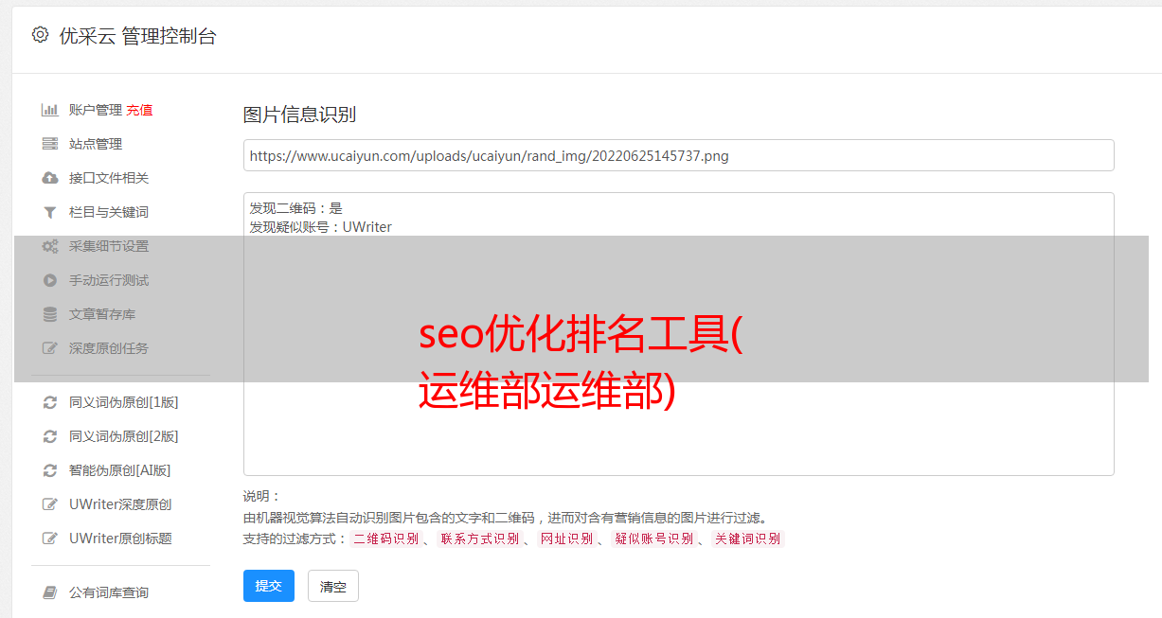This screenshot has height=618, width=1162.
Task: Click the refresh icon next to 智能伪原创[AI版]
Action: 50,470
